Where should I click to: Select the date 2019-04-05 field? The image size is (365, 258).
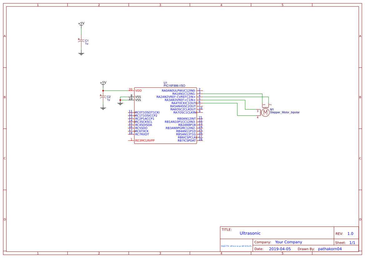tap(279, 249)
